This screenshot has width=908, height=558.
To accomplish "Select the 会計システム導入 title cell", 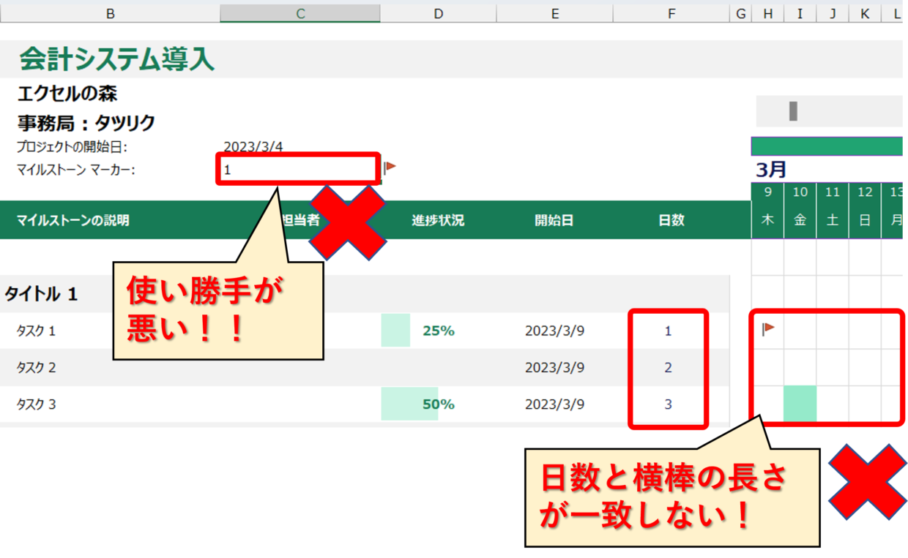I will 117,59.
